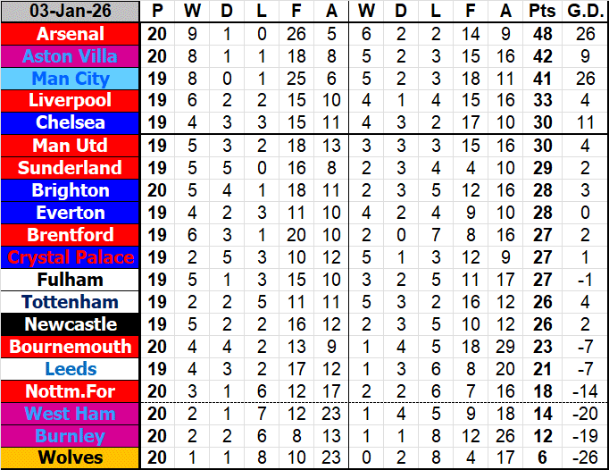This screenshot has width=609, height=470.
Task: Select the Arsenal team name cell
Action: 71,34
